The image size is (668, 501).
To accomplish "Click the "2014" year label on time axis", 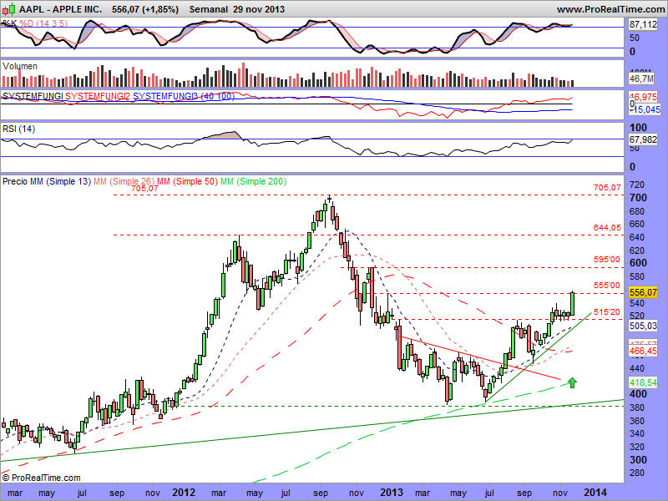I will pyautogui.click(x=595, y=493).
